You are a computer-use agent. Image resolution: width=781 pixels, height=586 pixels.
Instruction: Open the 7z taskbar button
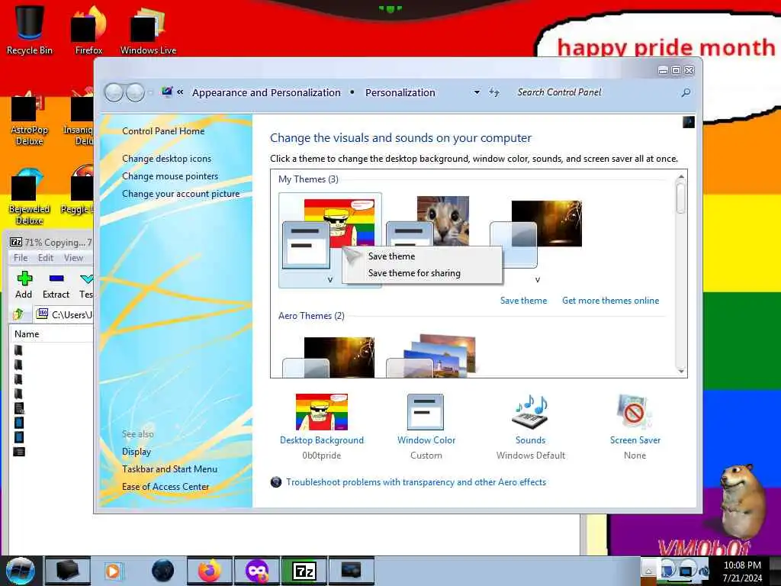pyautogui.click(x=304, y=571)
